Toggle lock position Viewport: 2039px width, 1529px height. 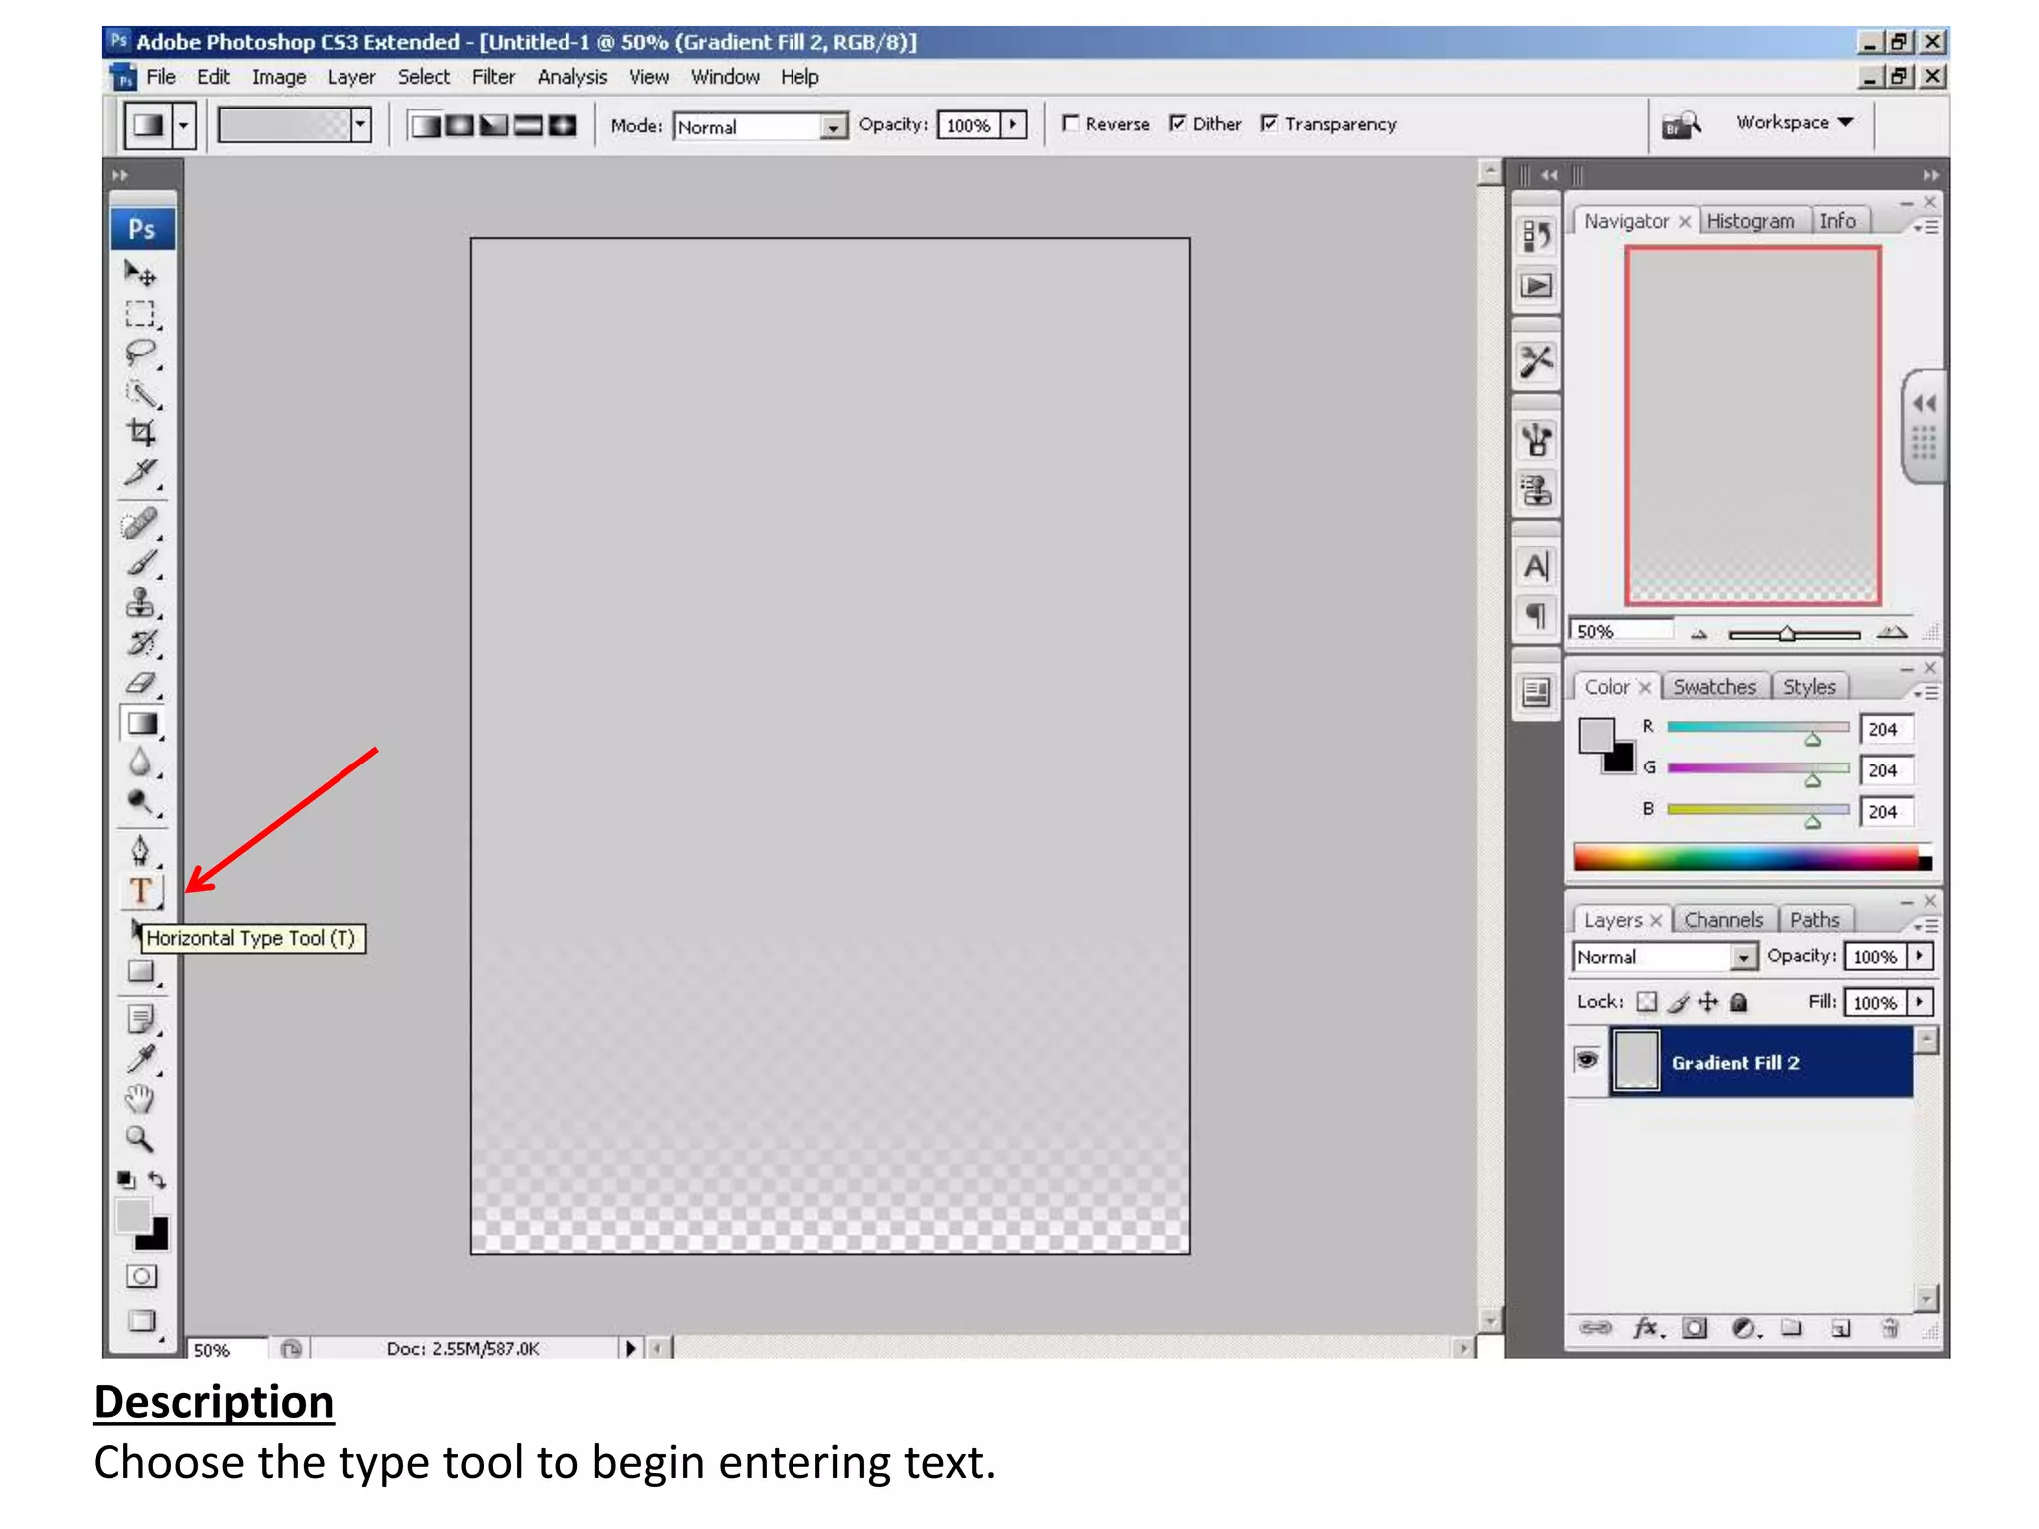[1708, 1002]
